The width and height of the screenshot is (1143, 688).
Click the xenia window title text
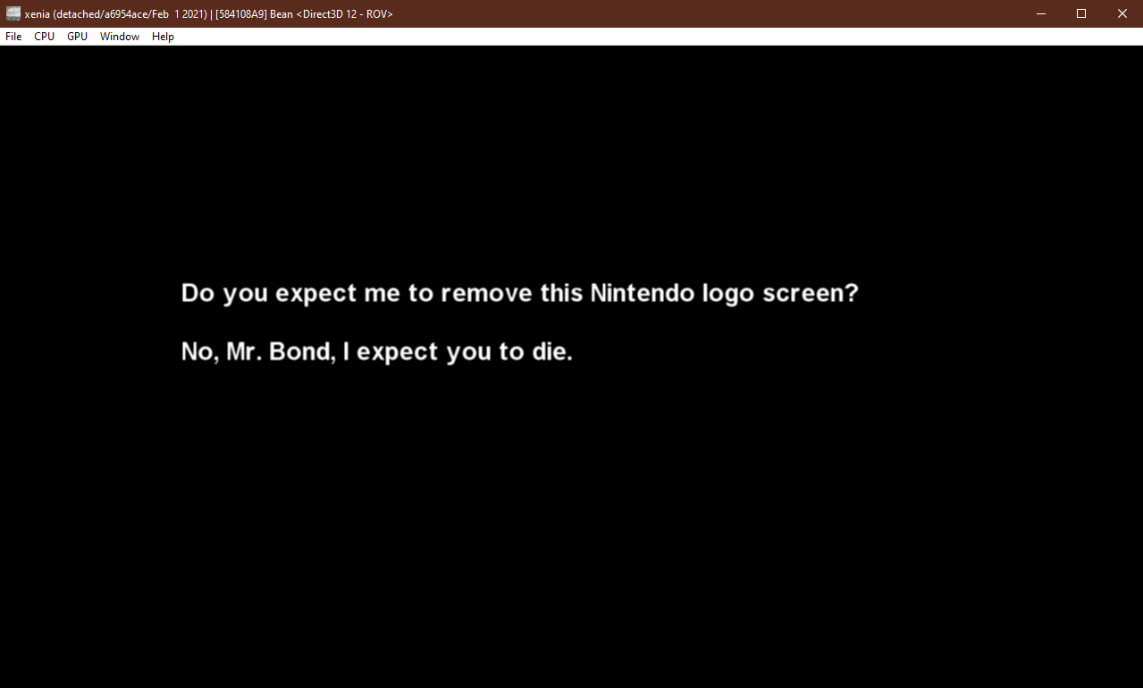click(x=209, y=13)
